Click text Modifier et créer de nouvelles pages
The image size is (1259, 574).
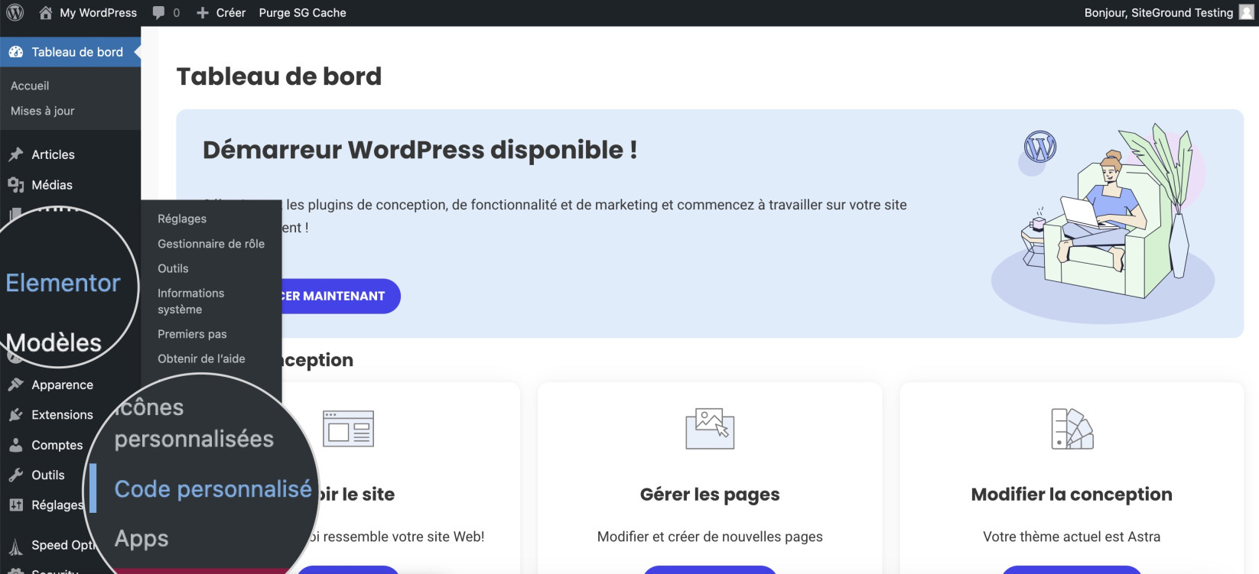coord(710,537)
